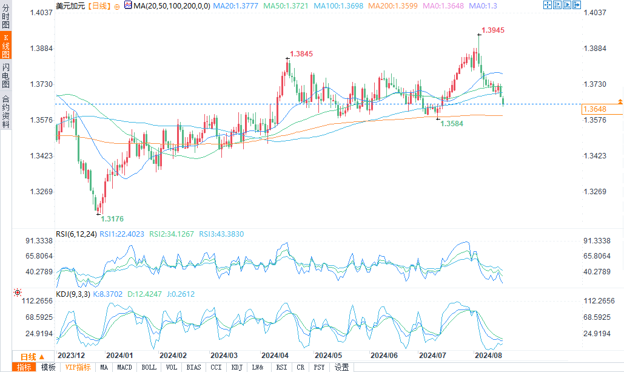
Task: Click the export arrow icon at top right
Action: 576,5
